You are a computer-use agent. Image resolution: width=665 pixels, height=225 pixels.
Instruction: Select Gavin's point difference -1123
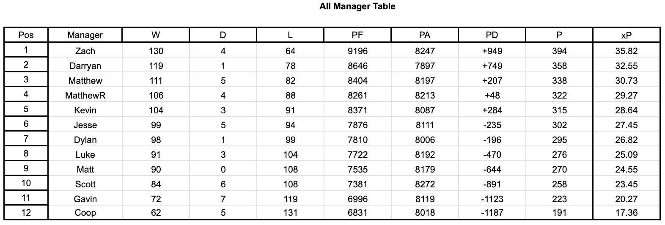492,199
